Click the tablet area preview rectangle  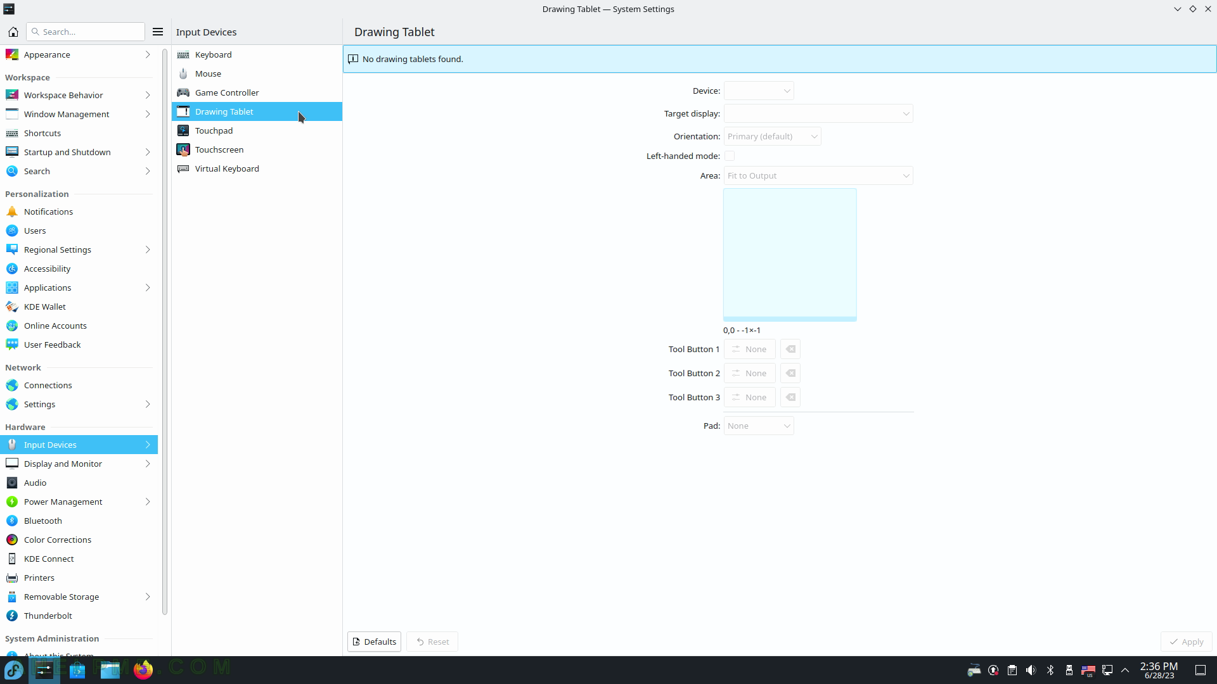(790, 255)
